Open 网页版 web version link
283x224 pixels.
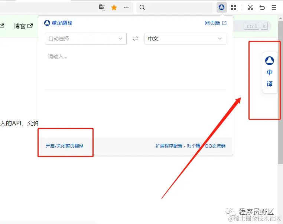(x=215, y=23)
